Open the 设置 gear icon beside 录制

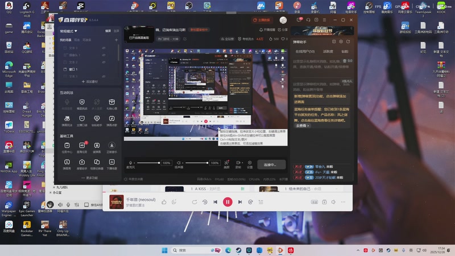click(x=250, y=163)
